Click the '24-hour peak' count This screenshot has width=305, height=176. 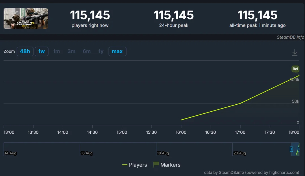click(x=174, y=15)
